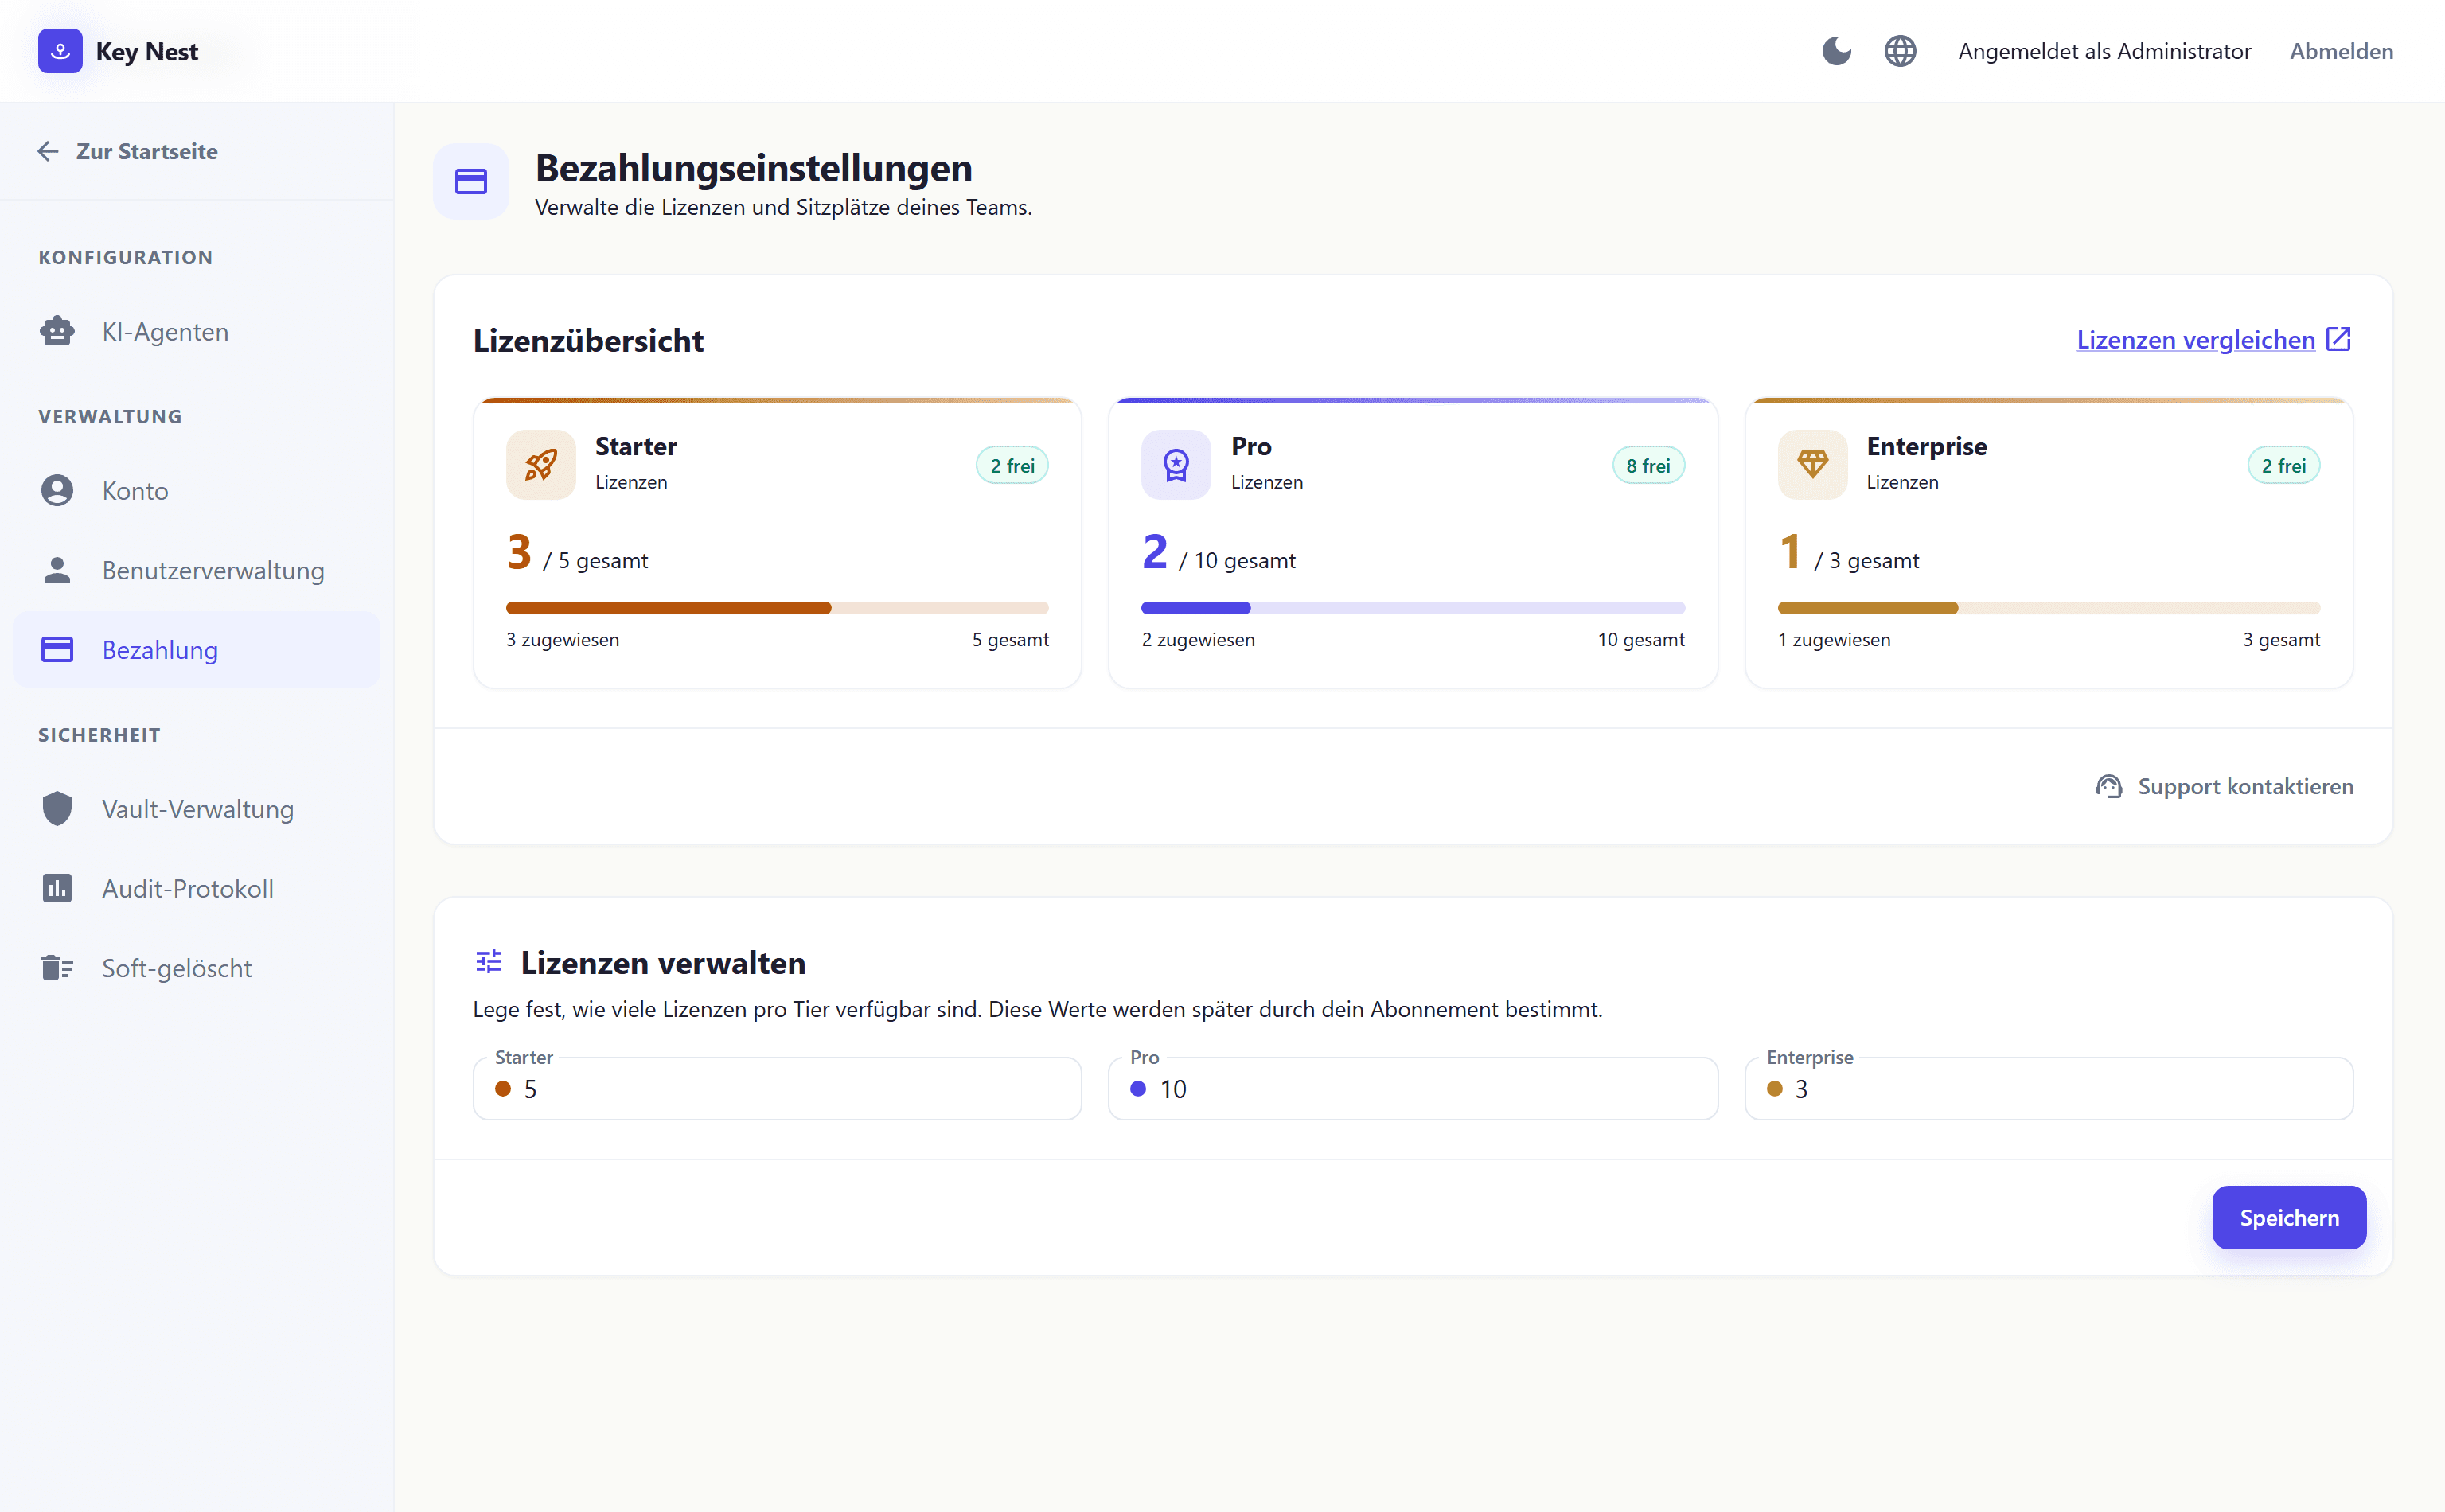Screen dimensions: 2445x1512
Task: Open Konto menu item
Action: (197, 490)
